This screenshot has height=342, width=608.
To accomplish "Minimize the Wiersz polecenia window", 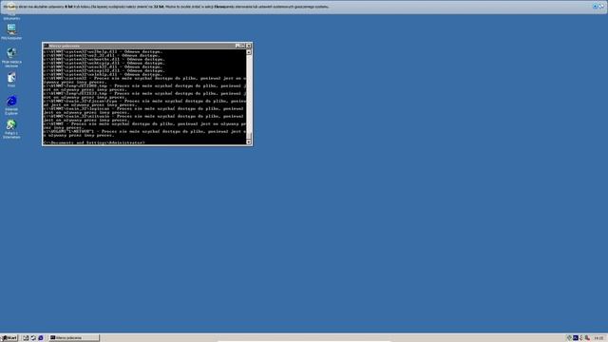I will pos(237,46).
